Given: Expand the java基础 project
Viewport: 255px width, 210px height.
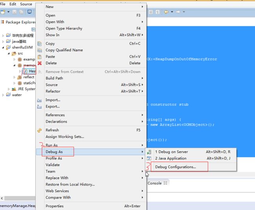Looking at the screenshot, I should pyautogui.click(x=3, y=42).
